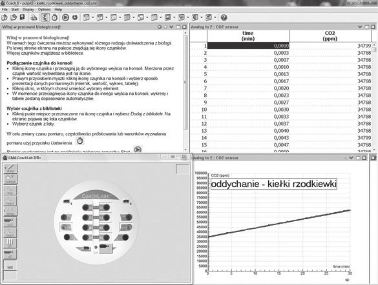Click the 'CMA CoachLab II/II+' window title
Viewport: 378px width, 285px height.
coord(25,158)
